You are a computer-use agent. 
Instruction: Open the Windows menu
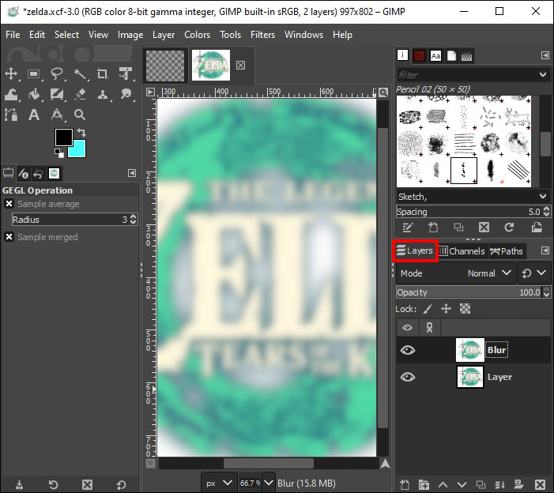(x=303, y=35)
